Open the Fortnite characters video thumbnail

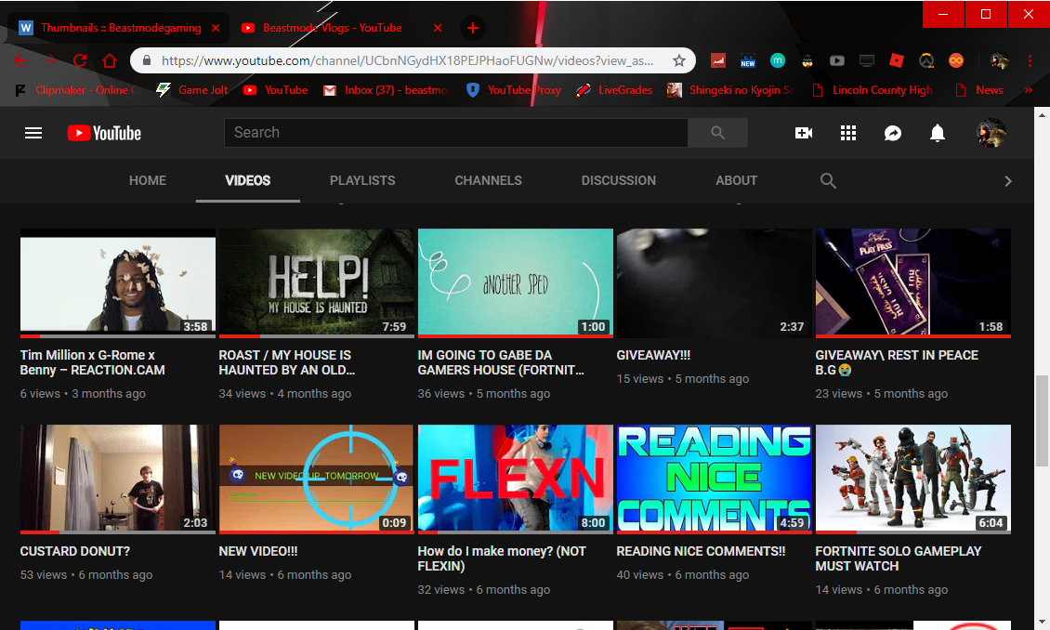(913, 479)
